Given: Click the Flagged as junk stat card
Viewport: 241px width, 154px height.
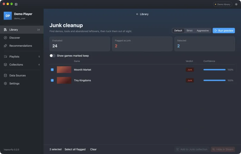Looking at the screenshot, I should [x=142, y=44].
